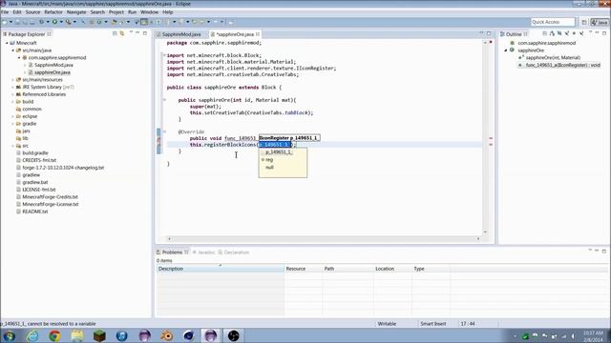The image size is (611, 343).
Task: Expand the Referenced Libraries node
Action: [x=12, y=94]
